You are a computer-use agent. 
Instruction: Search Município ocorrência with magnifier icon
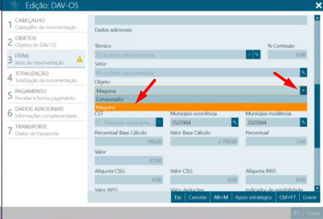click(x=234, y=122)
